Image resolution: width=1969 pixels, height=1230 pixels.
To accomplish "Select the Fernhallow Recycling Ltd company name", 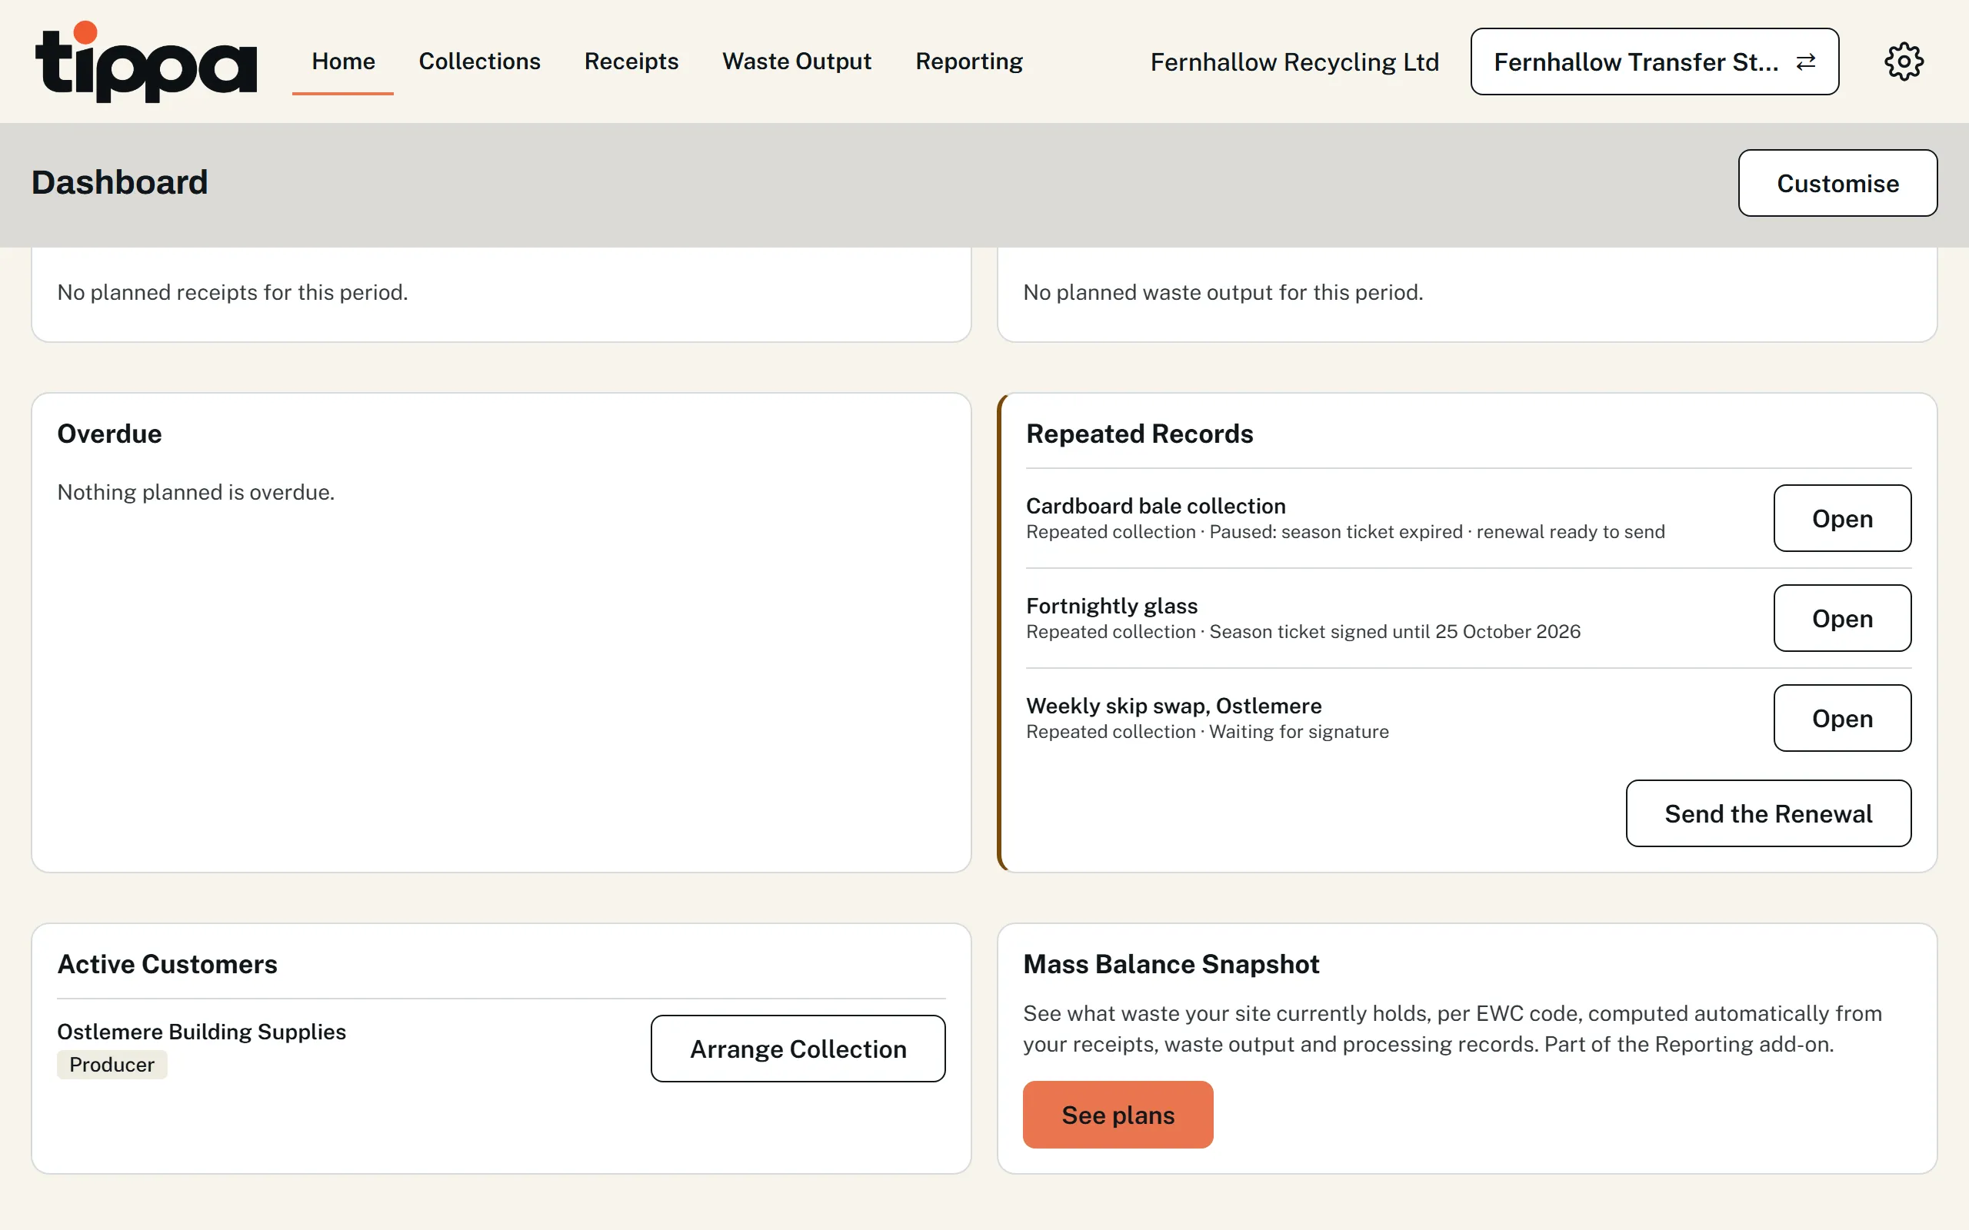I will [1294, 61].
